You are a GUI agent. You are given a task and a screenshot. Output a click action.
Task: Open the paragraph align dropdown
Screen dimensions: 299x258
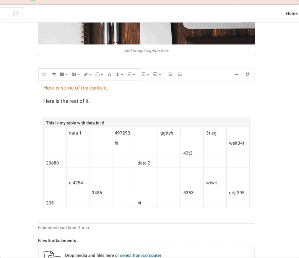pos(145,74)
